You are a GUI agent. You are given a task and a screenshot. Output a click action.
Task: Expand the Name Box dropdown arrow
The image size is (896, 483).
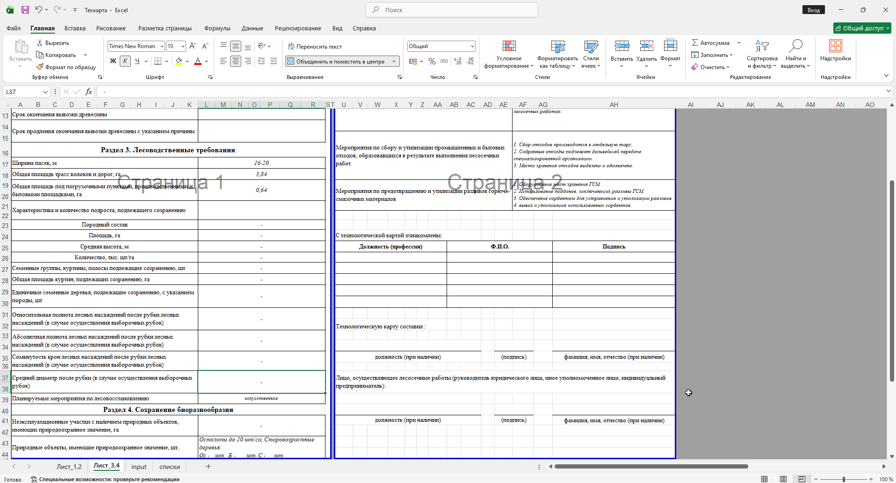(45, 92)
